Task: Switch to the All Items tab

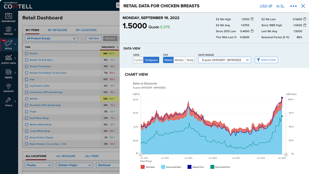Action: coord(92,156)
